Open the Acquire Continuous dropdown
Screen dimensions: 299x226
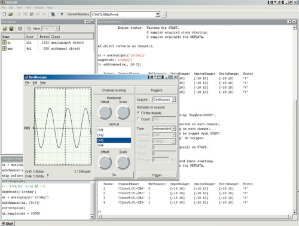pos(174,100)
